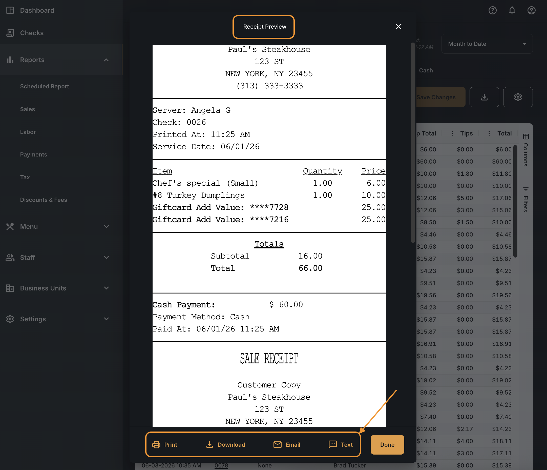Click the Download label in receipt footer
Screen dimensions: 547x470
(x=231, y=445)
